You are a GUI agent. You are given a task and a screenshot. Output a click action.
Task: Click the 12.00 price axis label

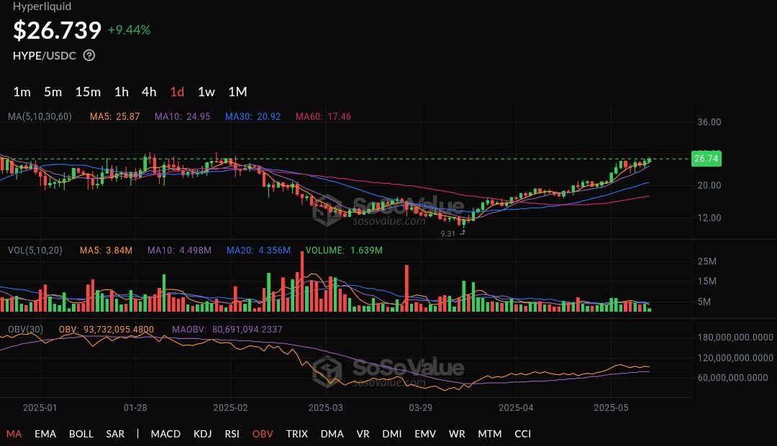tap(709, 218)
